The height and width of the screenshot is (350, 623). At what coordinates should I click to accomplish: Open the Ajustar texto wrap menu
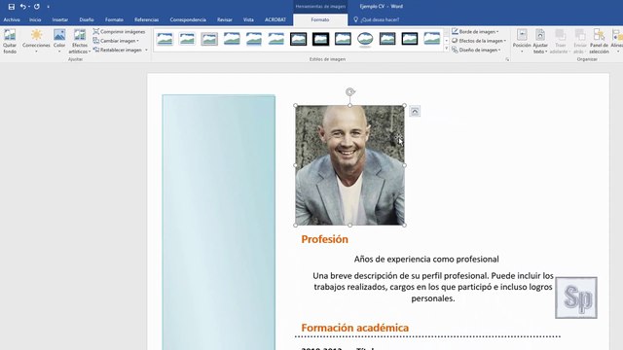pos(540,41)
